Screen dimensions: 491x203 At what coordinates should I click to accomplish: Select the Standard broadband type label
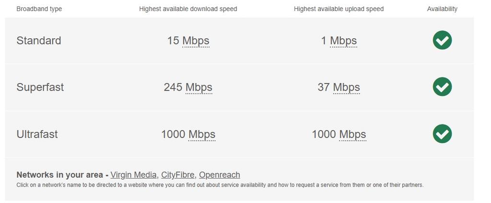click(x=39, y=41)
